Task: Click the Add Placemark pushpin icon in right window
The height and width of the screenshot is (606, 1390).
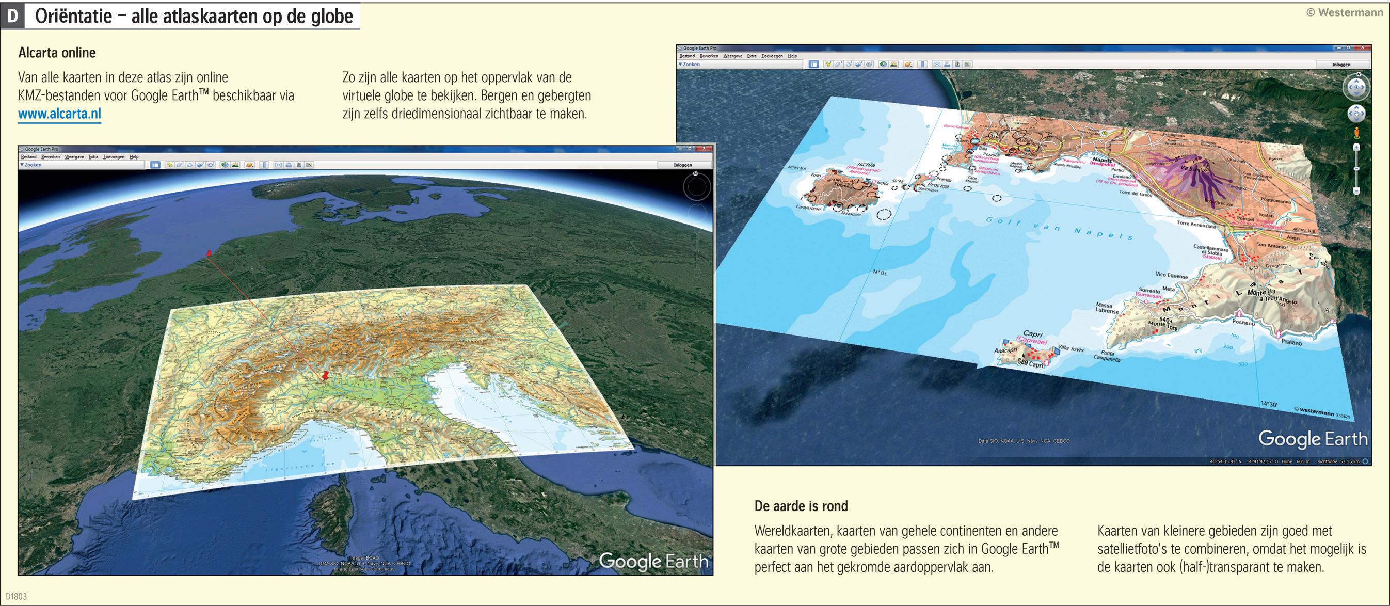Action: coord(828,65)
